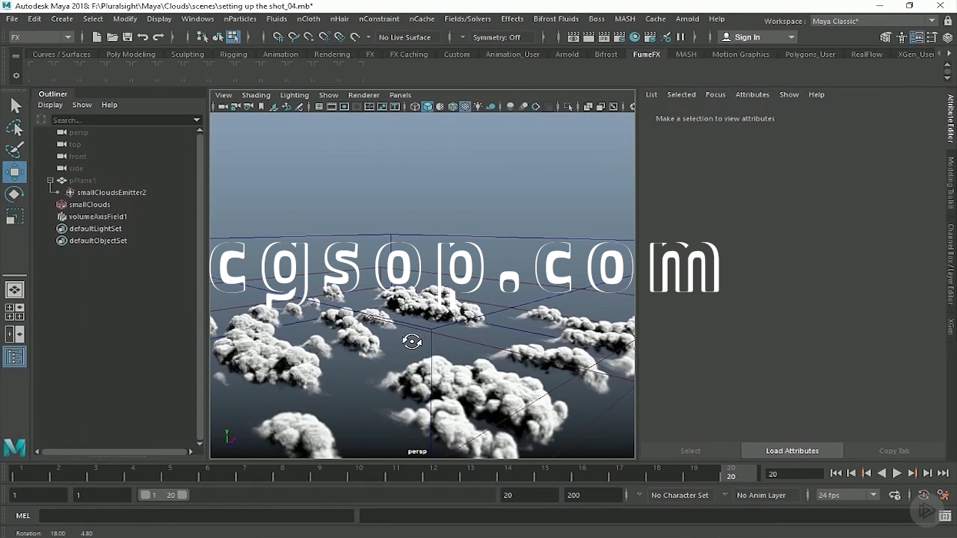
Task: Activate the Rotate tool in toolbox
Action: [15, 194]
